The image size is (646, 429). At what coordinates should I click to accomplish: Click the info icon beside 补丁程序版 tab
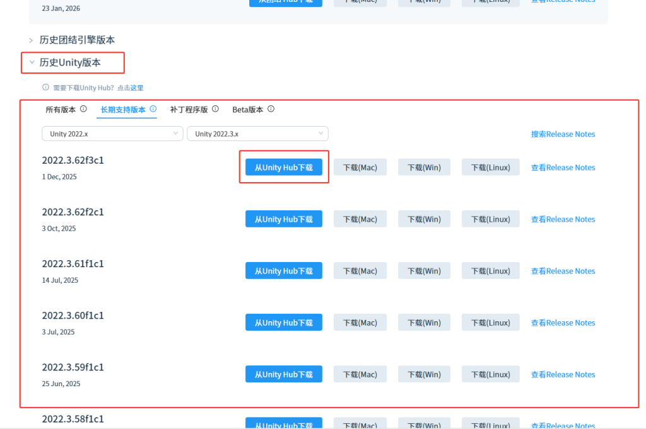click(216, 108)
